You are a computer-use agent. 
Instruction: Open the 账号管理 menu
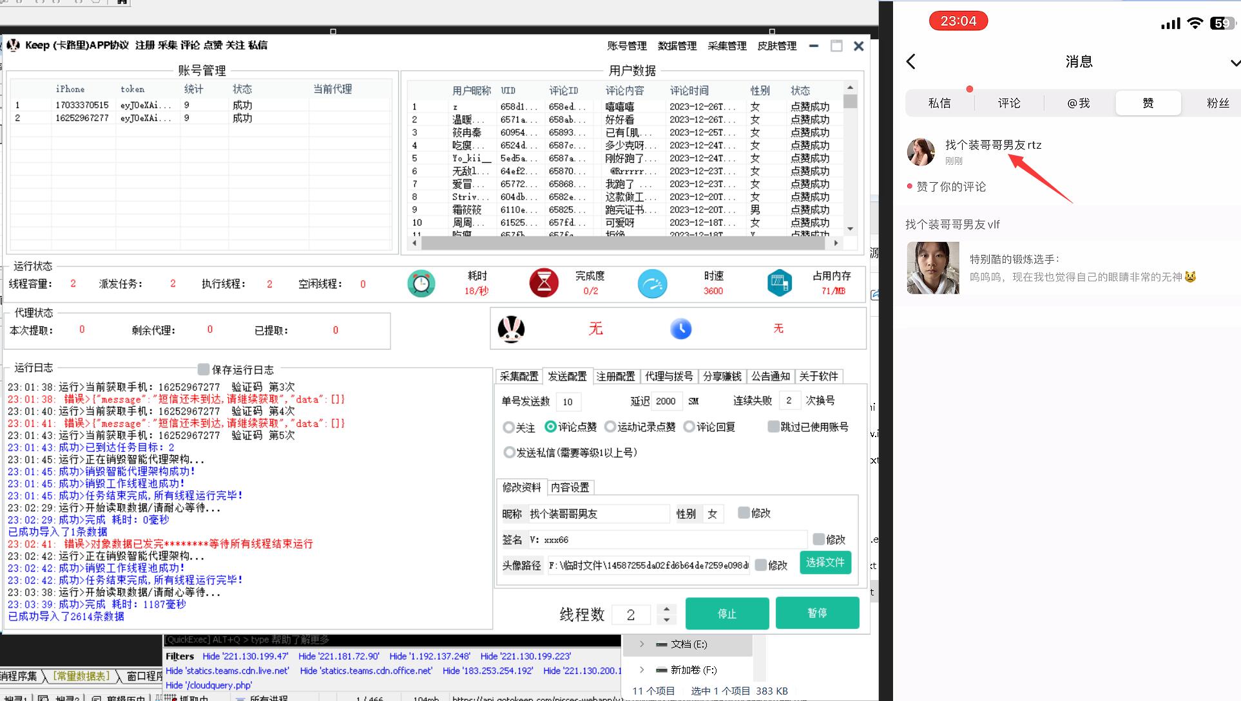click(x=626, y=46)
